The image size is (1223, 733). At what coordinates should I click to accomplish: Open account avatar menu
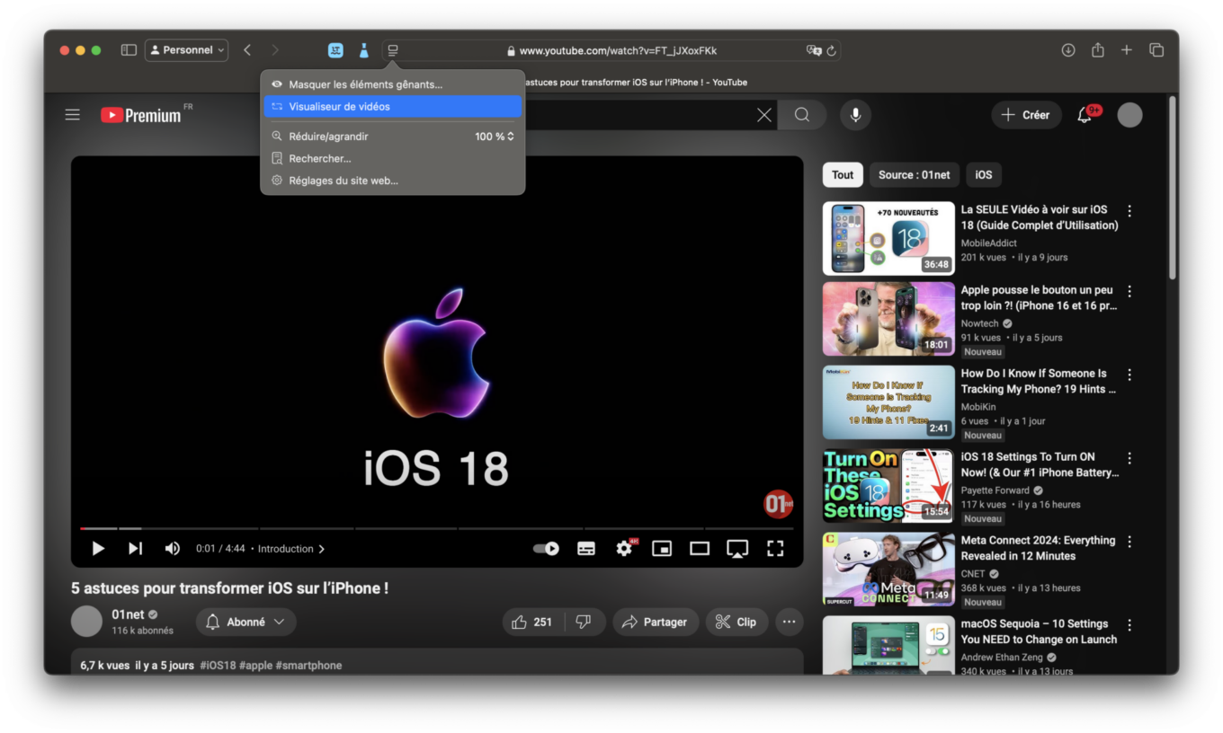(1129, 115)
